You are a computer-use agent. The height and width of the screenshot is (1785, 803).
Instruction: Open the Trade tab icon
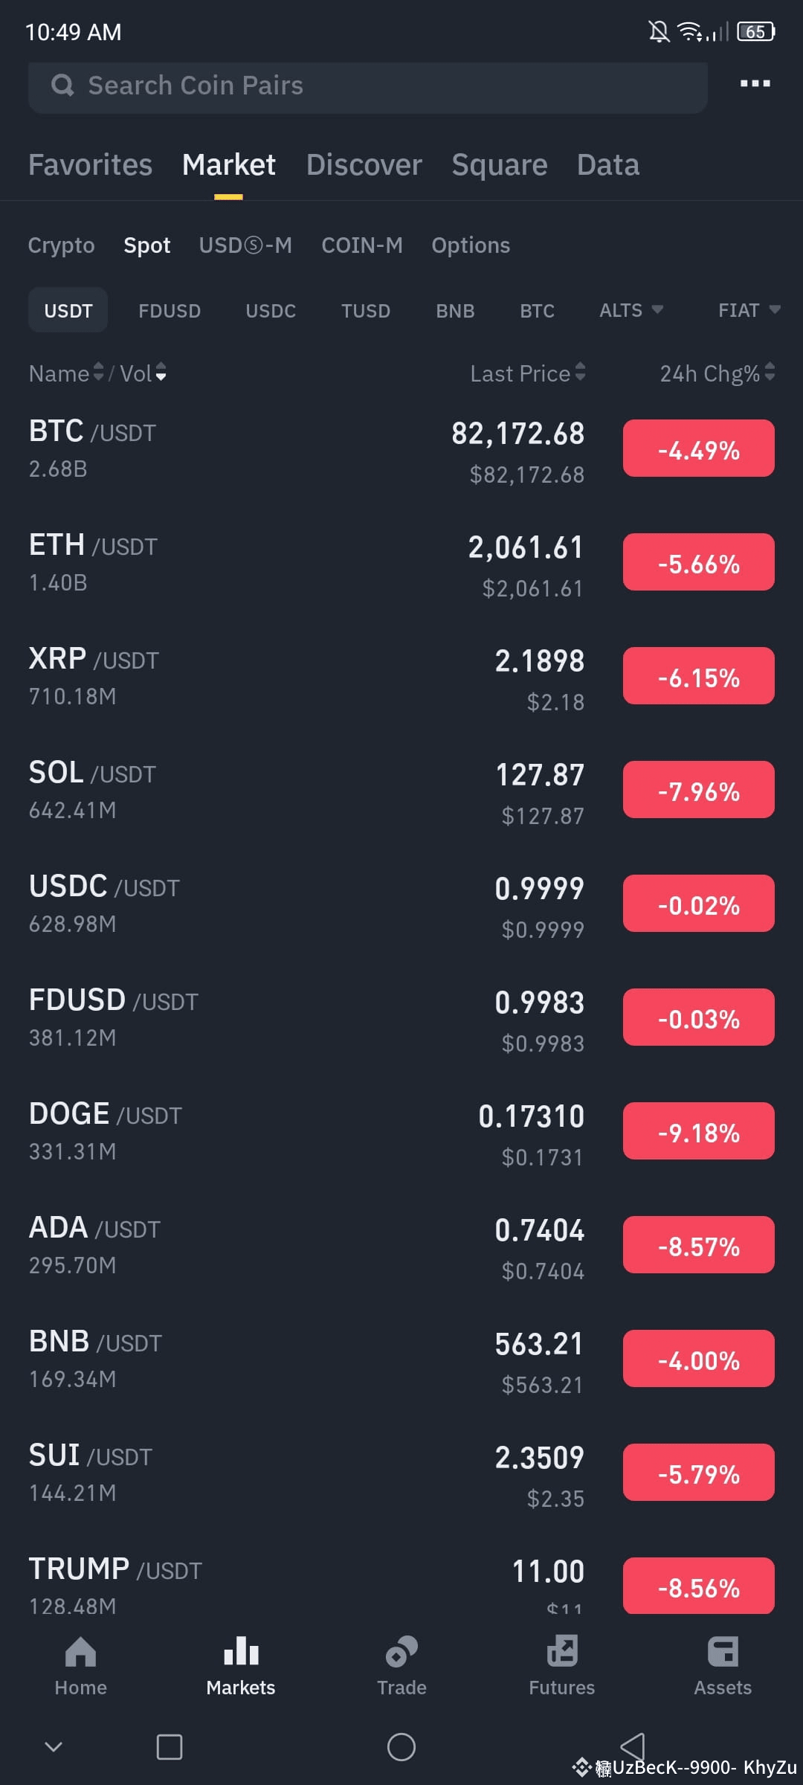point(401,1652)
